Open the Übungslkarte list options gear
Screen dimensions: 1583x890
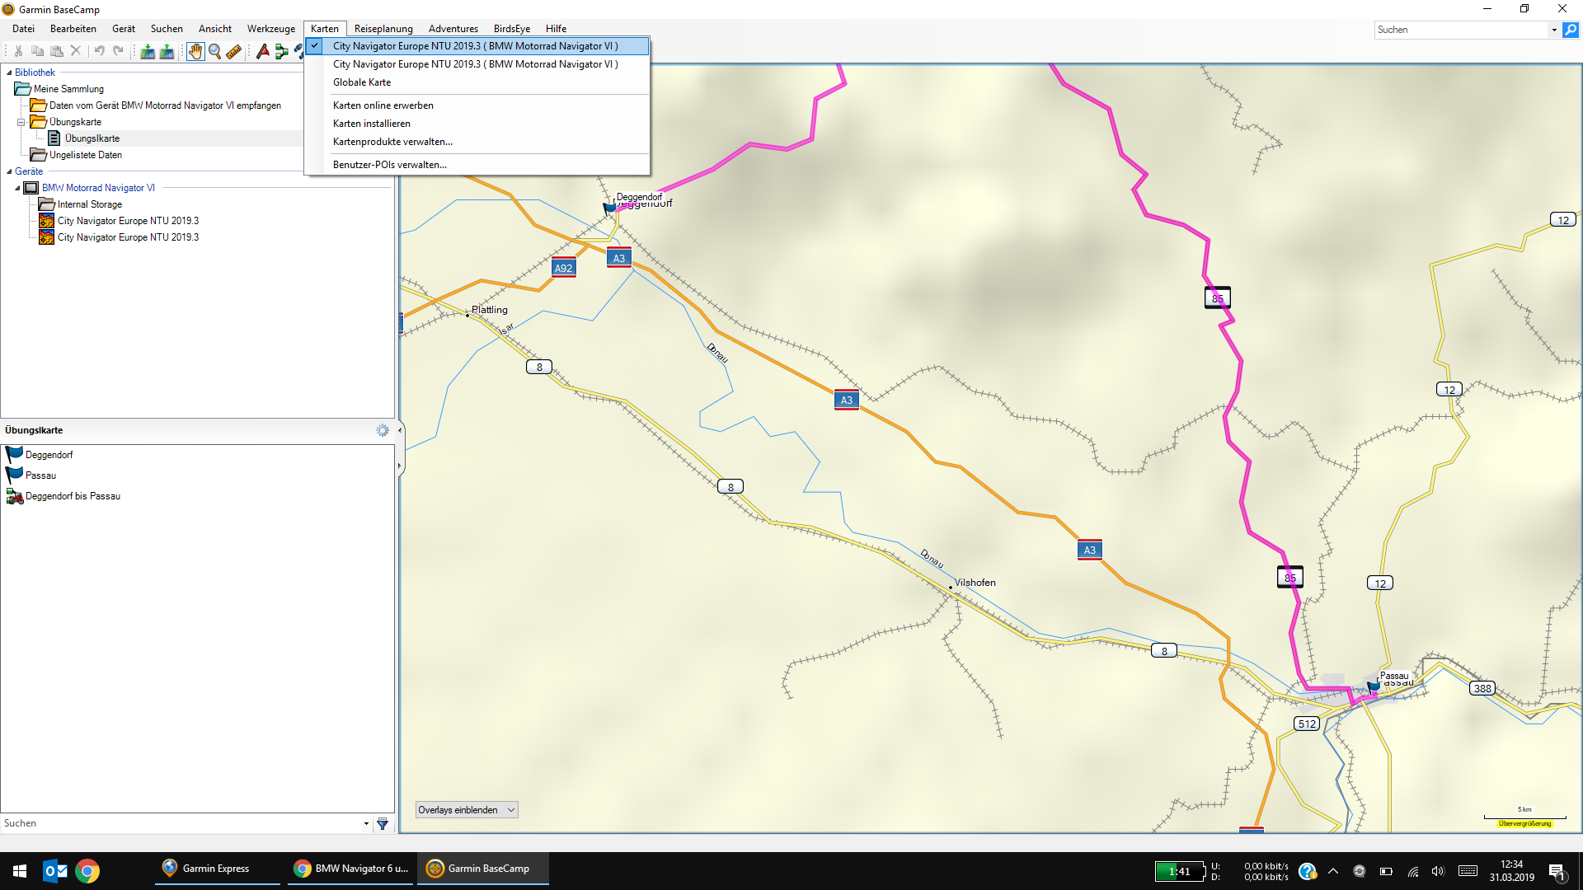(x=383, y=430)
